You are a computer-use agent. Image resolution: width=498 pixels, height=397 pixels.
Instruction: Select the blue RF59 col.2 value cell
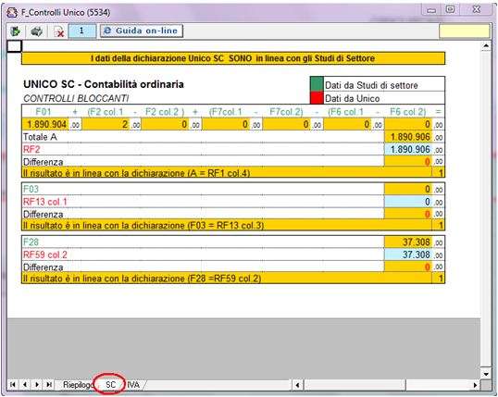408,254
